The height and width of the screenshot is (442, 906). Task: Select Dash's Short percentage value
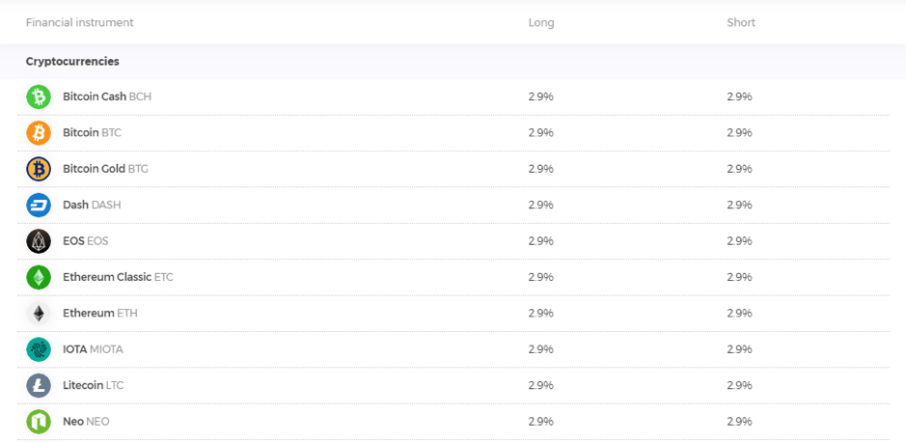tap(740, 206)
